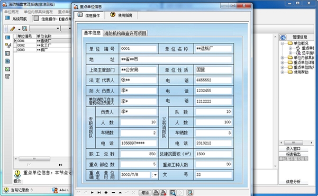The height and width of the screenshot is (196, 318).
Task: Open the 单位概况 menu in main window
Action: [x=11, y=12]
